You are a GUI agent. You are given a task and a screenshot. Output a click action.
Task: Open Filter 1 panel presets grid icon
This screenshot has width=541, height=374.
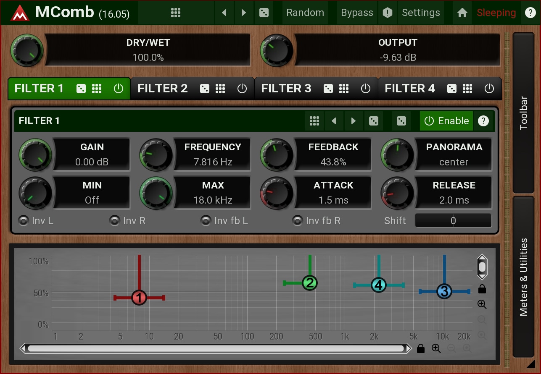(314, 121)
